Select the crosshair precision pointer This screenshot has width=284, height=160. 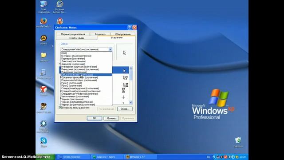(123, 97)
